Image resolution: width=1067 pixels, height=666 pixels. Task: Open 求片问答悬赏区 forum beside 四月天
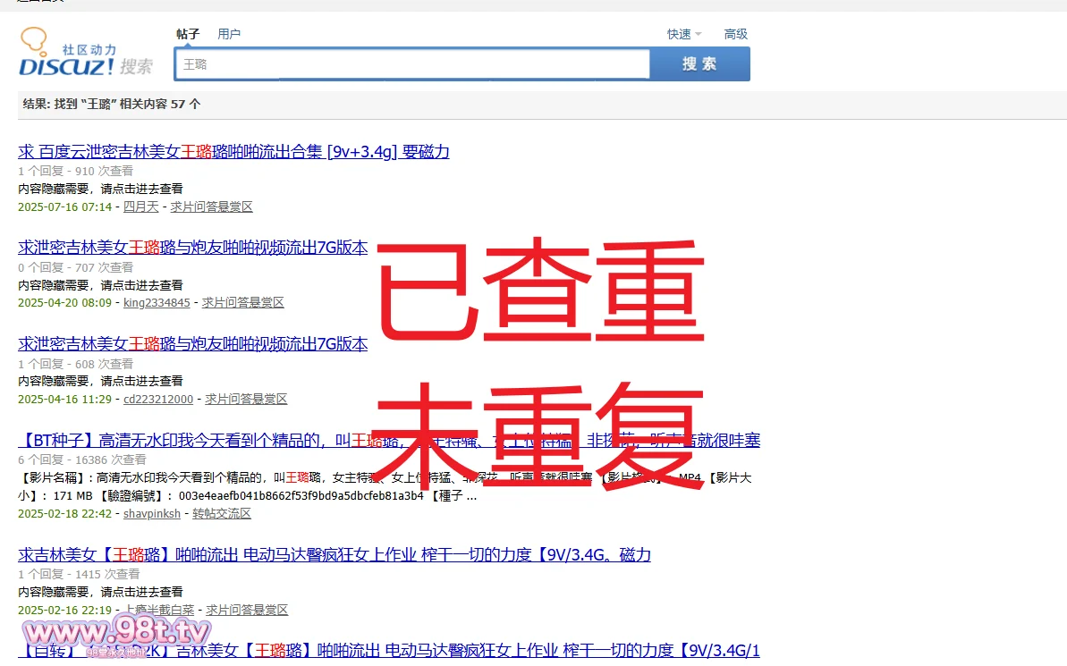point(212,207)
